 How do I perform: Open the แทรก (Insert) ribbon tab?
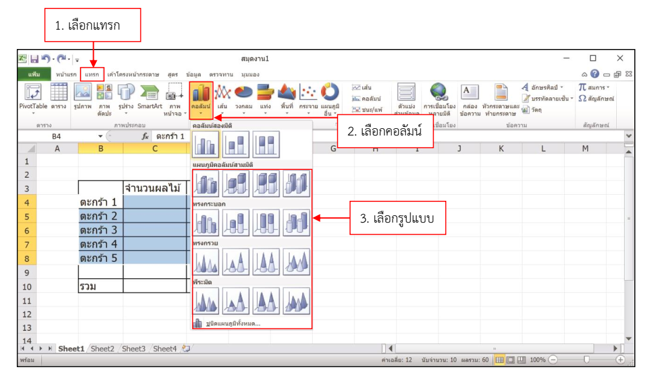[x=92, y=74]
